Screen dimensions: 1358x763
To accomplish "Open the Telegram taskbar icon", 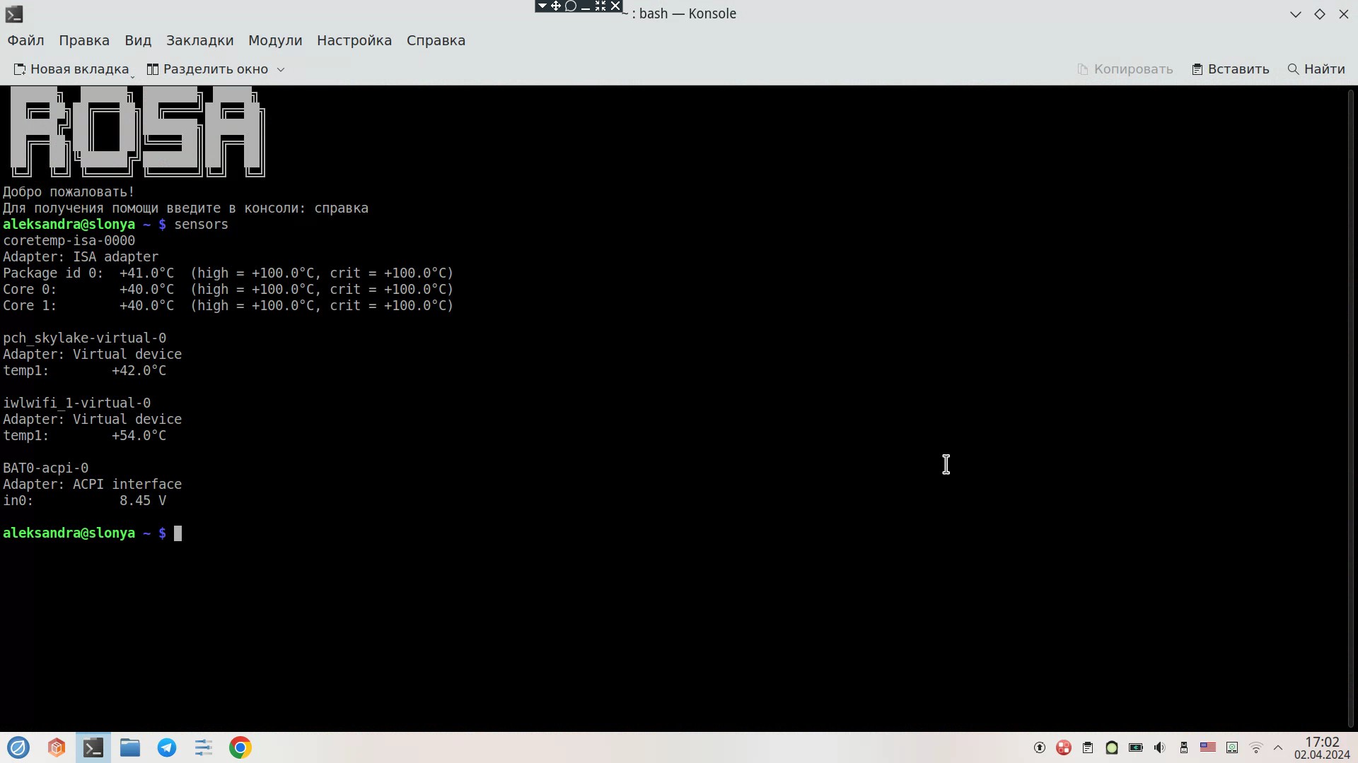I will tap(167, 747).
